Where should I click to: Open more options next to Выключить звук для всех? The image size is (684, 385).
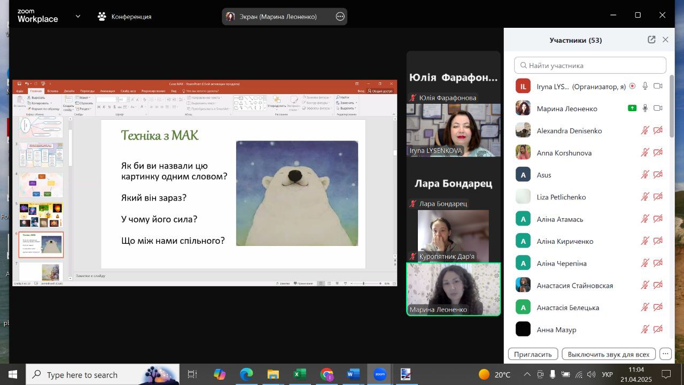[665, 354]
